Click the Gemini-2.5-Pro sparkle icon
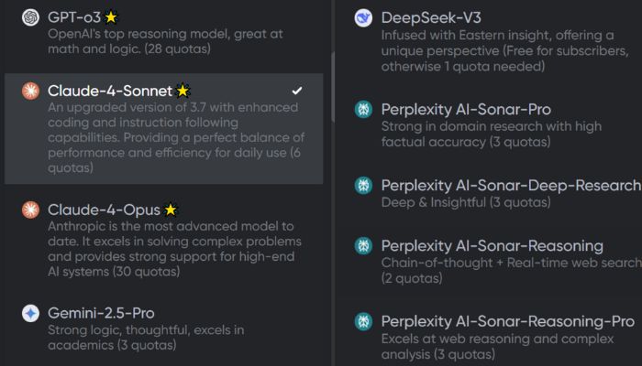 [30, 313]
